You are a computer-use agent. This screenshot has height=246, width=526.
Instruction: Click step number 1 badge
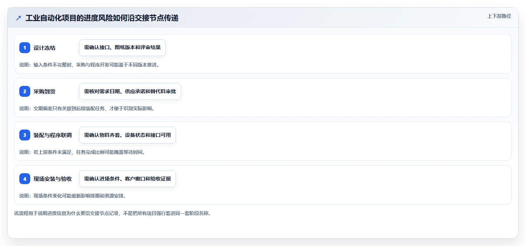point(25,48)
